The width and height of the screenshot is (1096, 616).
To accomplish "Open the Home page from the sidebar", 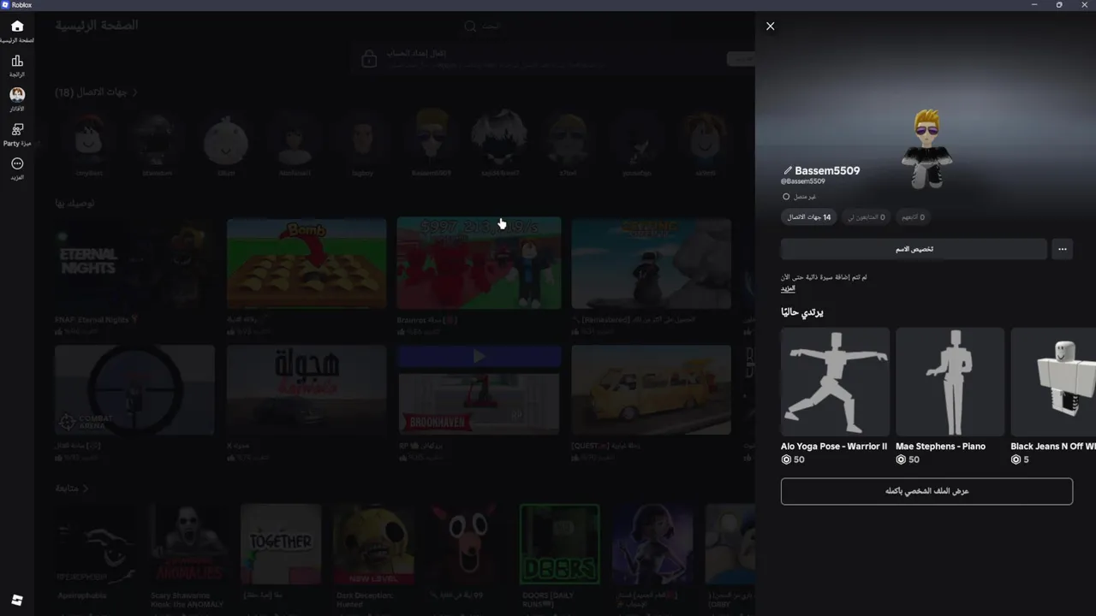I will (x=17, y=31).
